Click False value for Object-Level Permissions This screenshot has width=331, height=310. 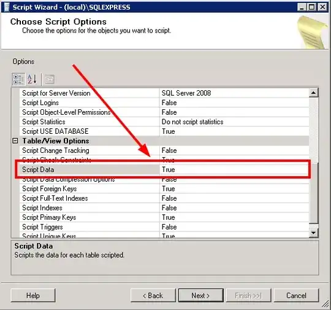169,112
